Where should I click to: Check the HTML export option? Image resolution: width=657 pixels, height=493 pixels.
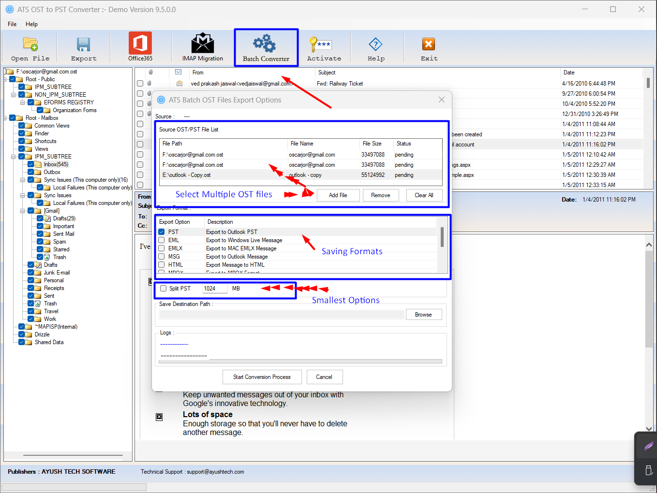pos(162,265)
